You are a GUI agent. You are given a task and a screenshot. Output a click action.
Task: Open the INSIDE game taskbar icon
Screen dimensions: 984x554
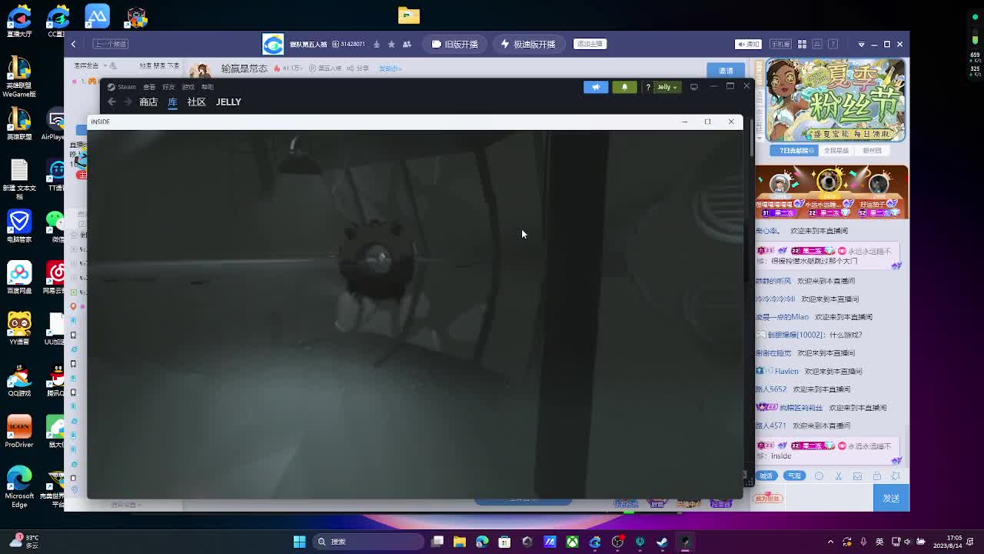click(x=685, y=542)
